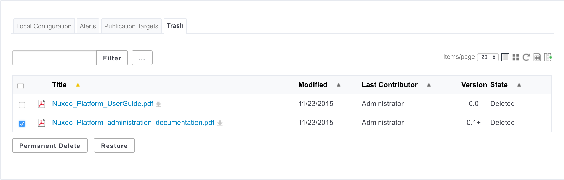The image size is (564, 180).
Task: Sort by Modified column arrow
Action: click(x=339, y=85)
